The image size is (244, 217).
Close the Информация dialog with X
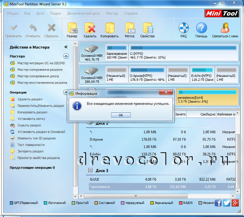click(x=166, y=92)
